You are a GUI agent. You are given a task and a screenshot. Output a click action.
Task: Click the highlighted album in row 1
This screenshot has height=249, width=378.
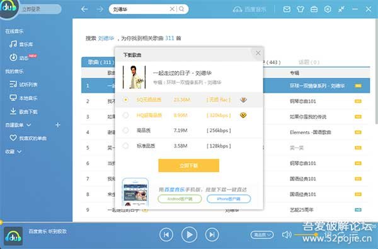click(317, 86)
